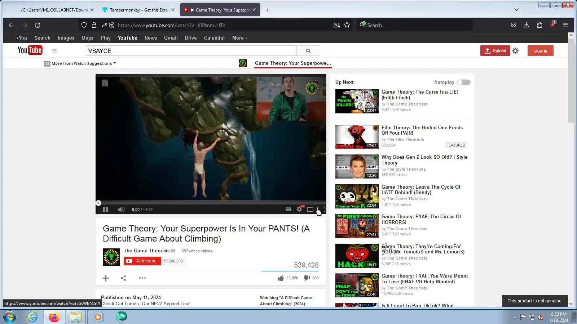Open the Firefox application menu
This screenshot has width=577, height=324.
tap(565, 25)
